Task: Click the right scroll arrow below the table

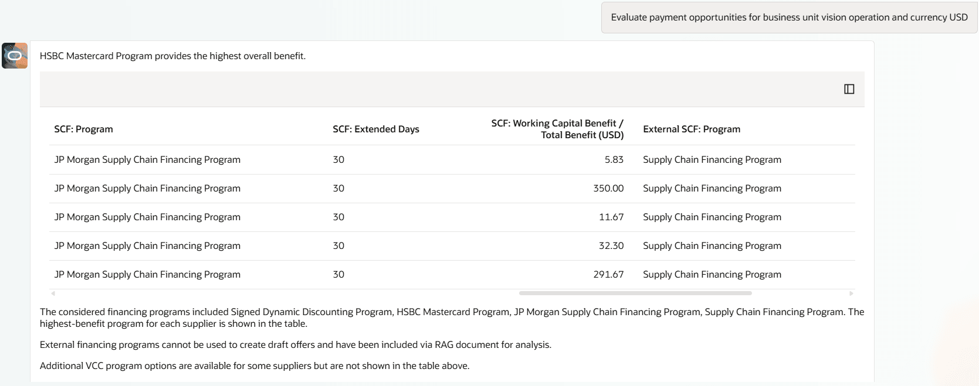Action: click(851, 293)
